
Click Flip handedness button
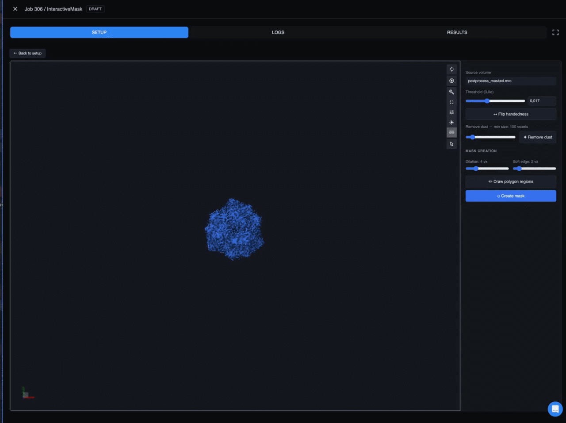pyautogui.click(x=511, y=114)
